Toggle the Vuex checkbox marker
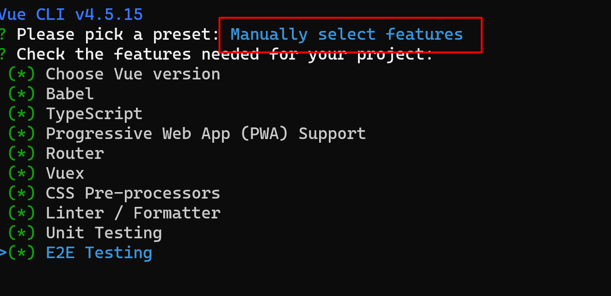The width and height of the screenshot is (611, 296). coord(22,174)
